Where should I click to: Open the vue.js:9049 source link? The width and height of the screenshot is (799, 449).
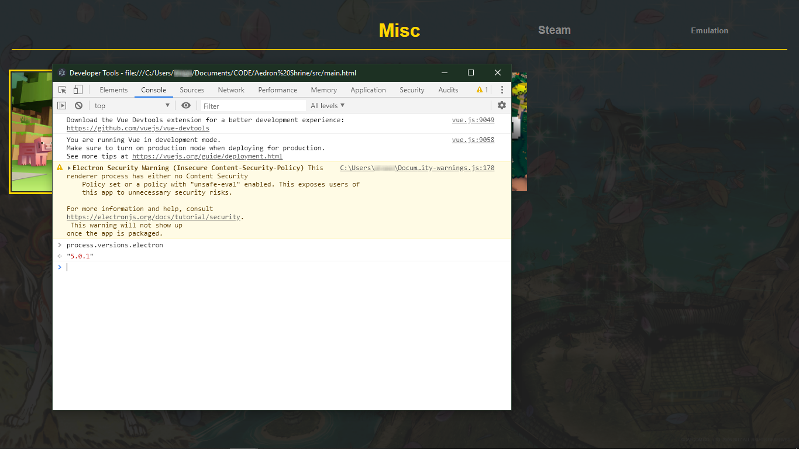[473, 120]
